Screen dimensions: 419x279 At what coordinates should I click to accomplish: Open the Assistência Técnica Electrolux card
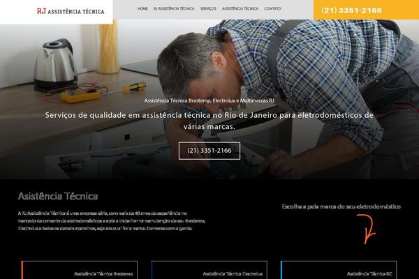pos(209,272)
